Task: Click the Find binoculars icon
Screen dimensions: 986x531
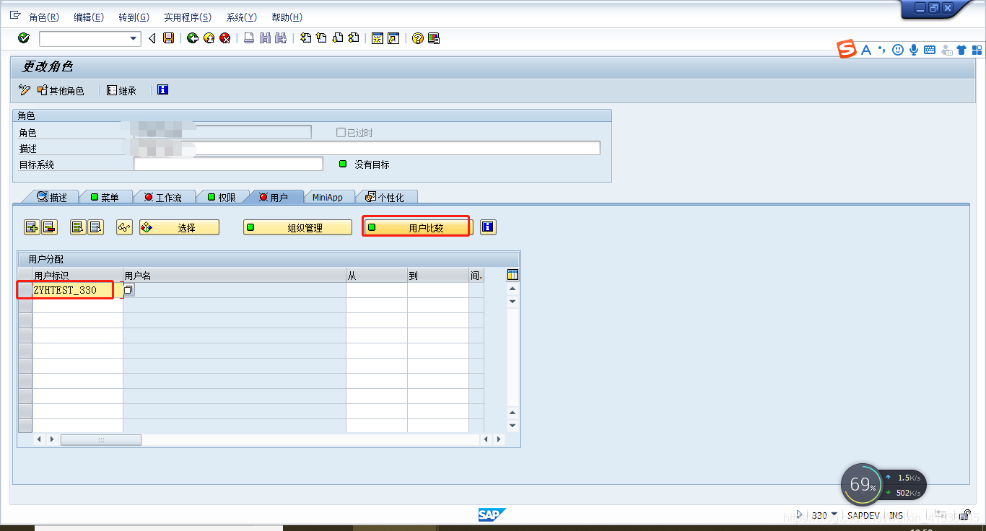Action: tap(265, 38)
